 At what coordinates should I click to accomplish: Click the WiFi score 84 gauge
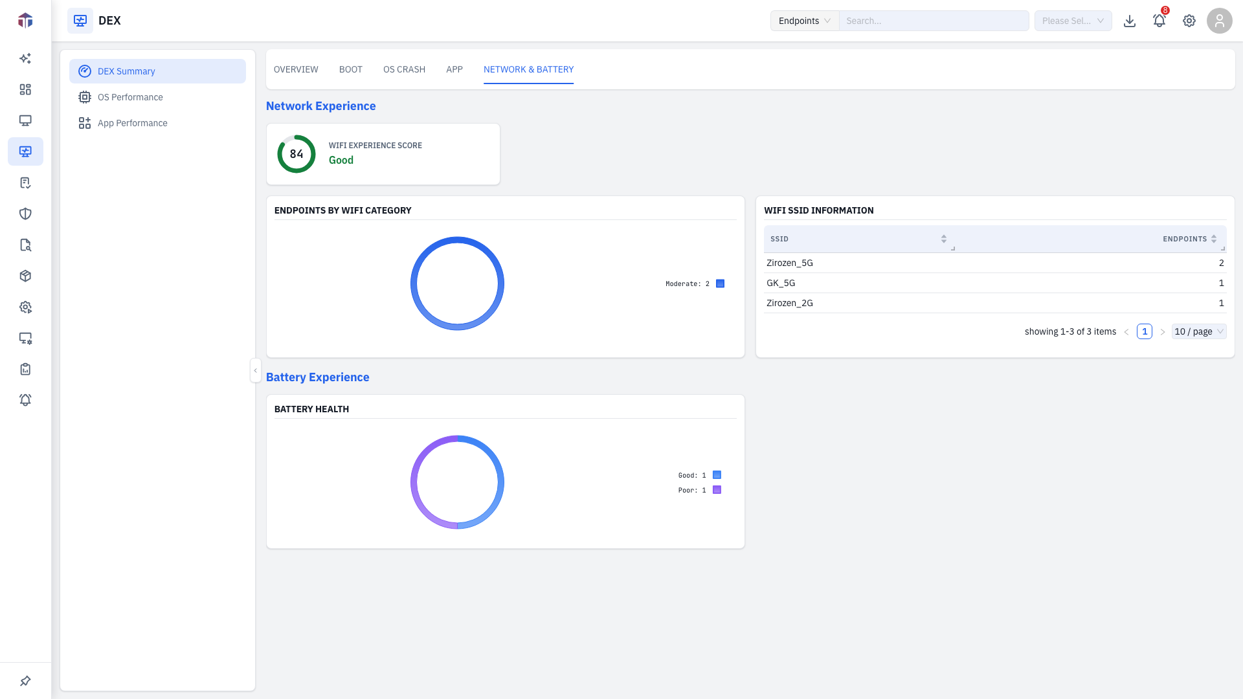297,154
